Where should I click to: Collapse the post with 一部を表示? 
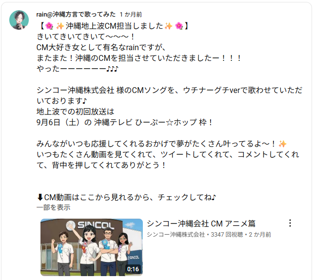pos(54,207)
